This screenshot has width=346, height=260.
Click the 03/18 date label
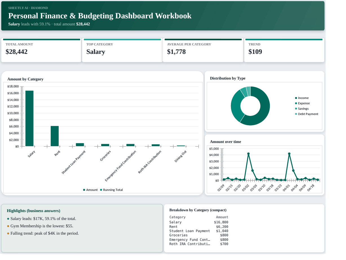(x=270, y=188)
